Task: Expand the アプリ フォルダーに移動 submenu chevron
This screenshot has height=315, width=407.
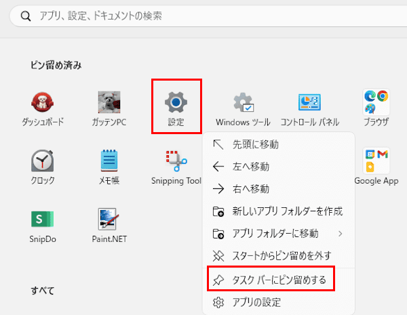Action: pos(341,234)
